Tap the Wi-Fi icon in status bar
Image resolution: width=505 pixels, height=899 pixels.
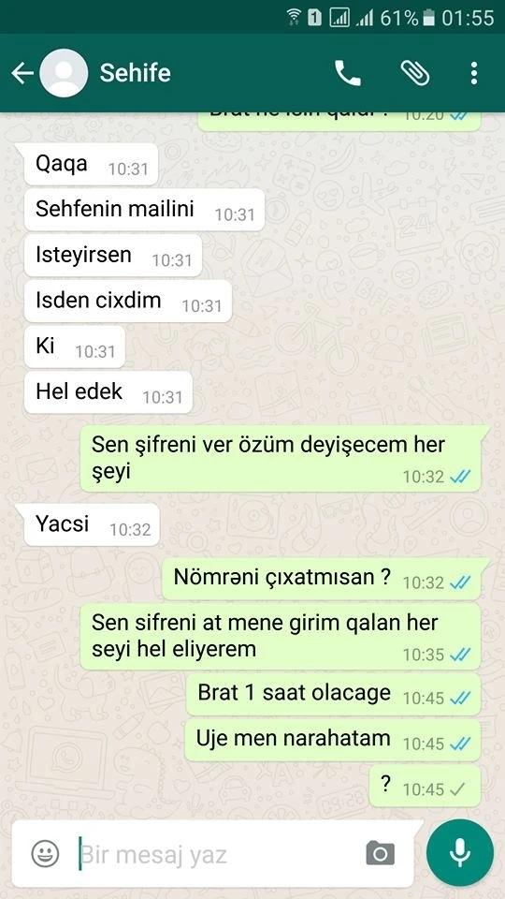[295, 18]
